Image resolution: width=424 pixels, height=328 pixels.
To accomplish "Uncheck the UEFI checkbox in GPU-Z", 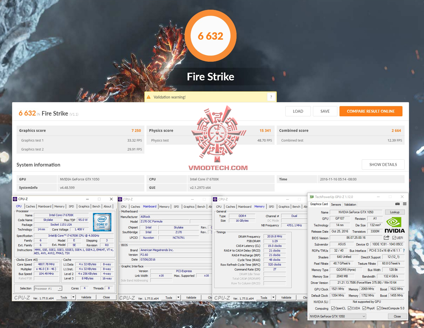I will pyautogui.click(x=394, y=238).
